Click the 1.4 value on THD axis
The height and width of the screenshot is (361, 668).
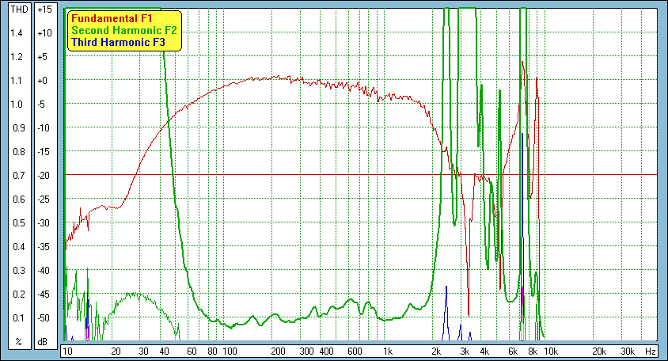click(17, 33)
